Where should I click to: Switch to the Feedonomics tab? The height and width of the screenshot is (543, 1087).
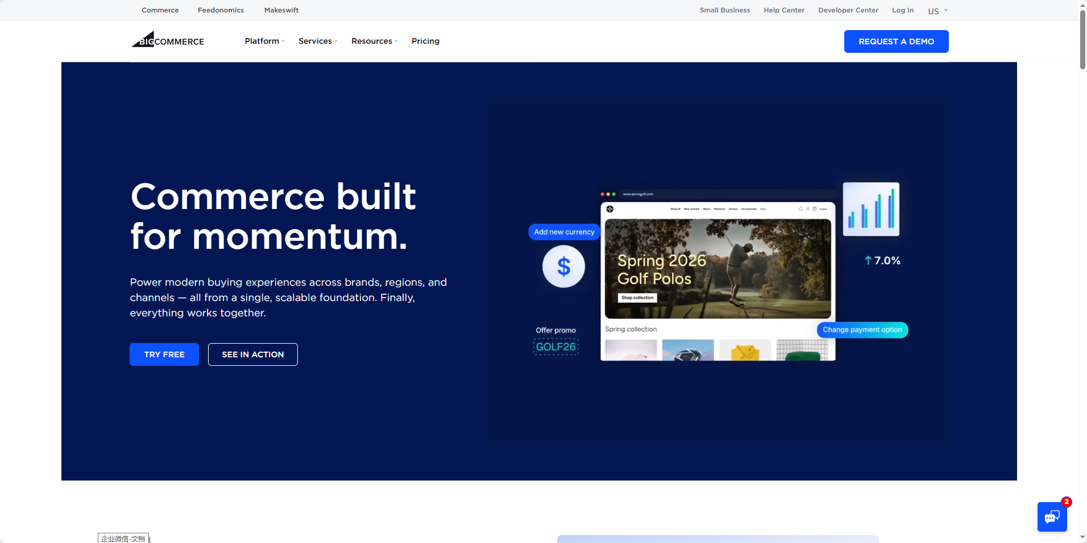(221, 10)
